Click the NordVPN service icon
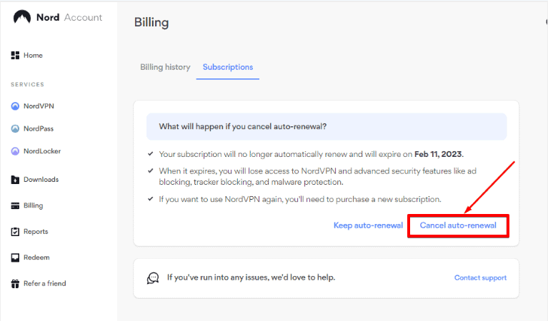 pyautogui.click(x=15, y=106)
